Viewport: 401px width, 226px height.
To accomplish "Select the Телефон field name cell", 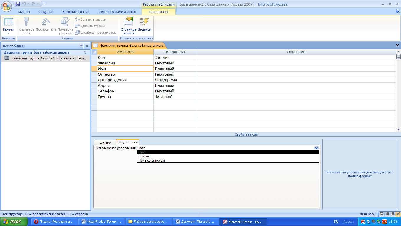I will point(125,91).
